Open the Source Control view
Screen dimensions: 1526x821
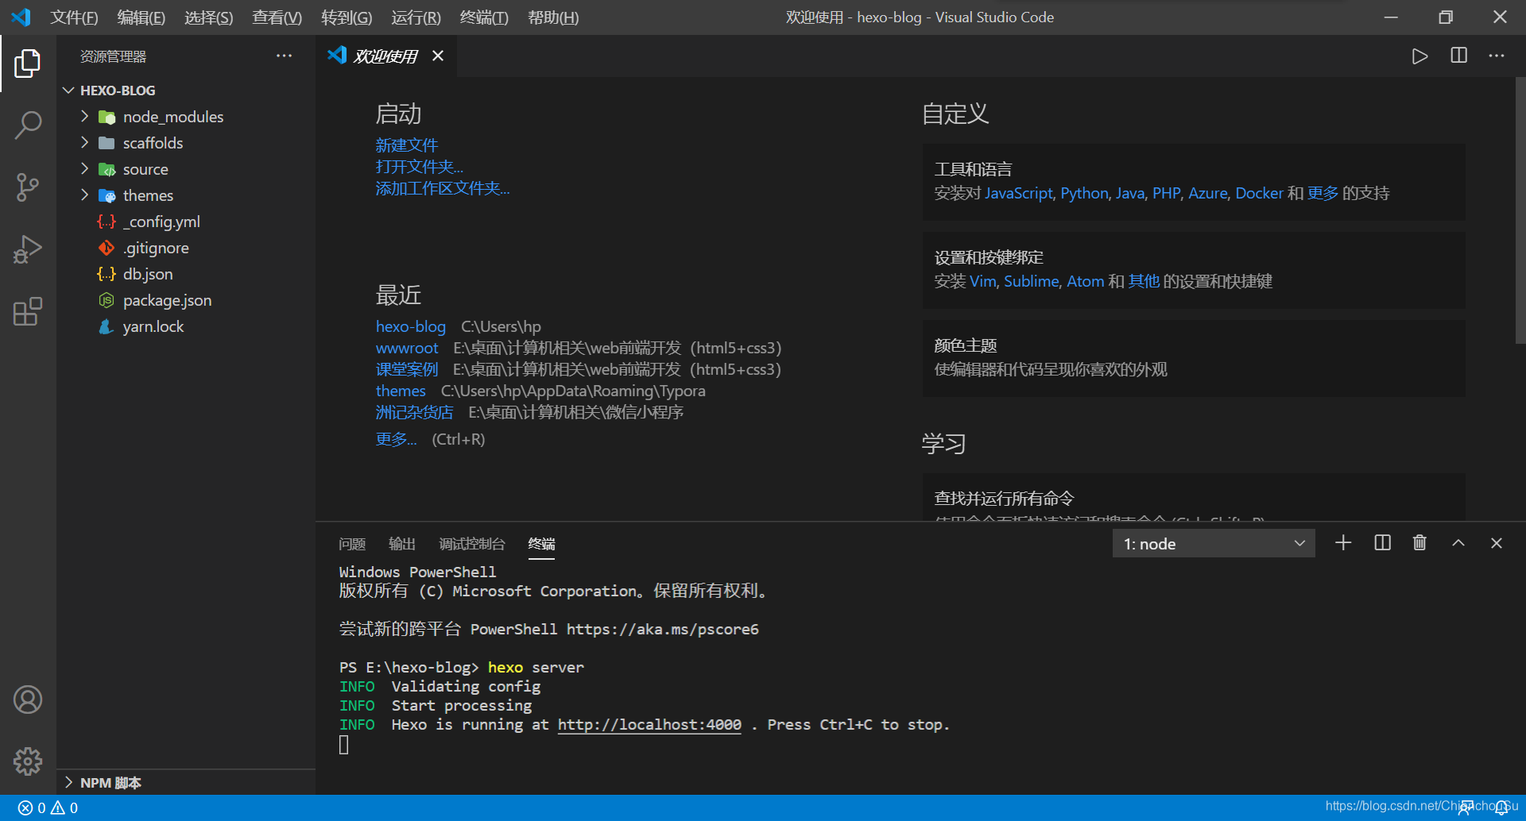[x=28, y=187]
